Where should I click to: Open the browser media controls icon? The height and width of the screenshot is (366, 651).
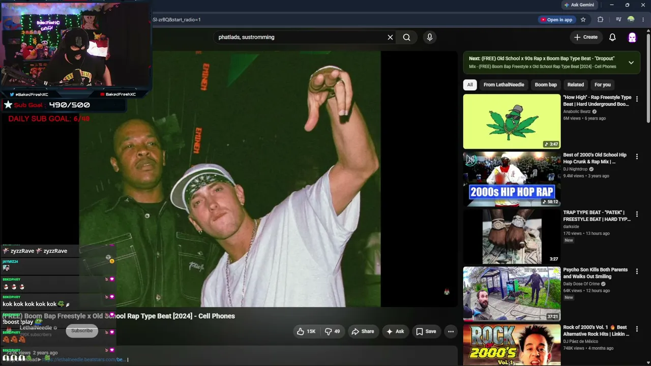[x=618, y=20]
